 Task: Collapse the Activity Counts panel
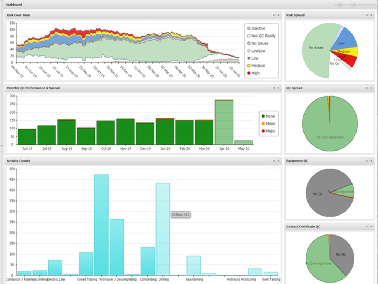274,161
